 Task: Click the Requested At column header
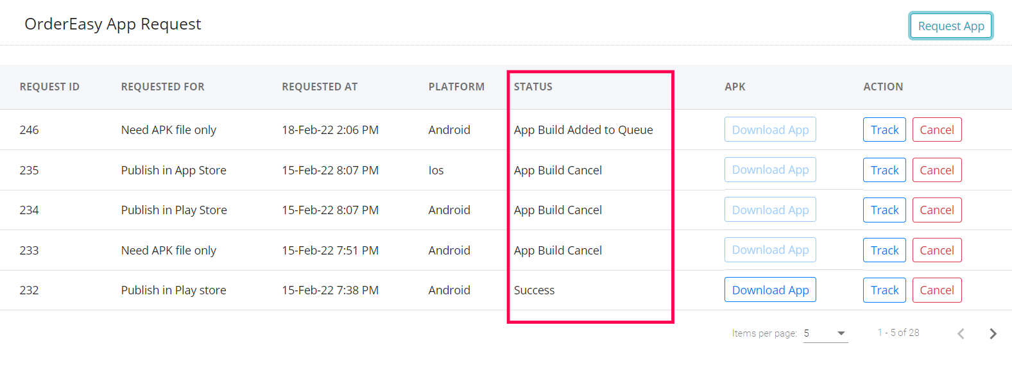pyautogui.click(x=320, y=87)
